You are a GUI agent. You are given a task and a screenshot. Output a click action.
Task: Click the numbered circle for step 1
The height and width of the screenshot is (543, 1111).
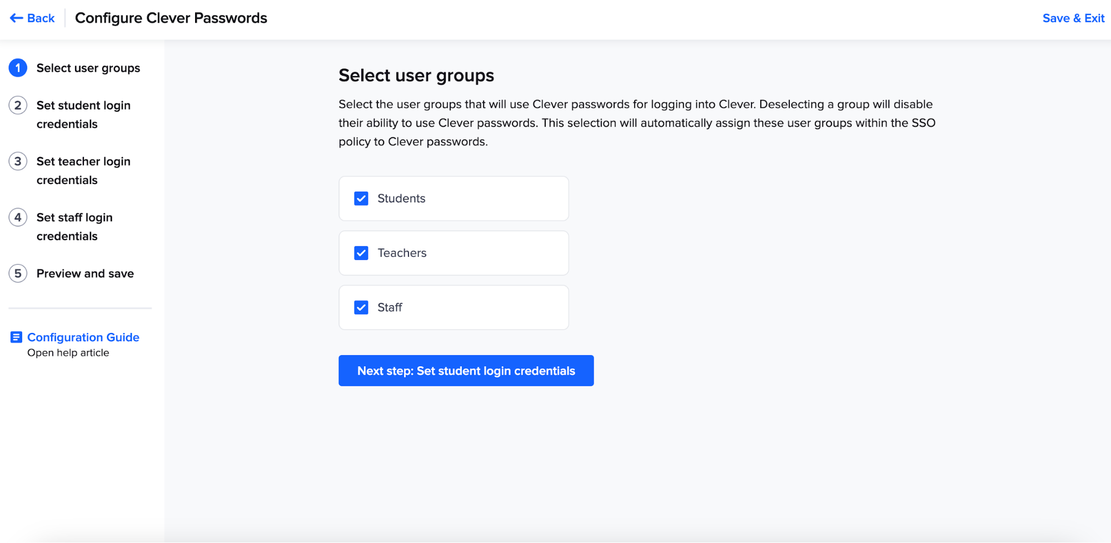18,68
